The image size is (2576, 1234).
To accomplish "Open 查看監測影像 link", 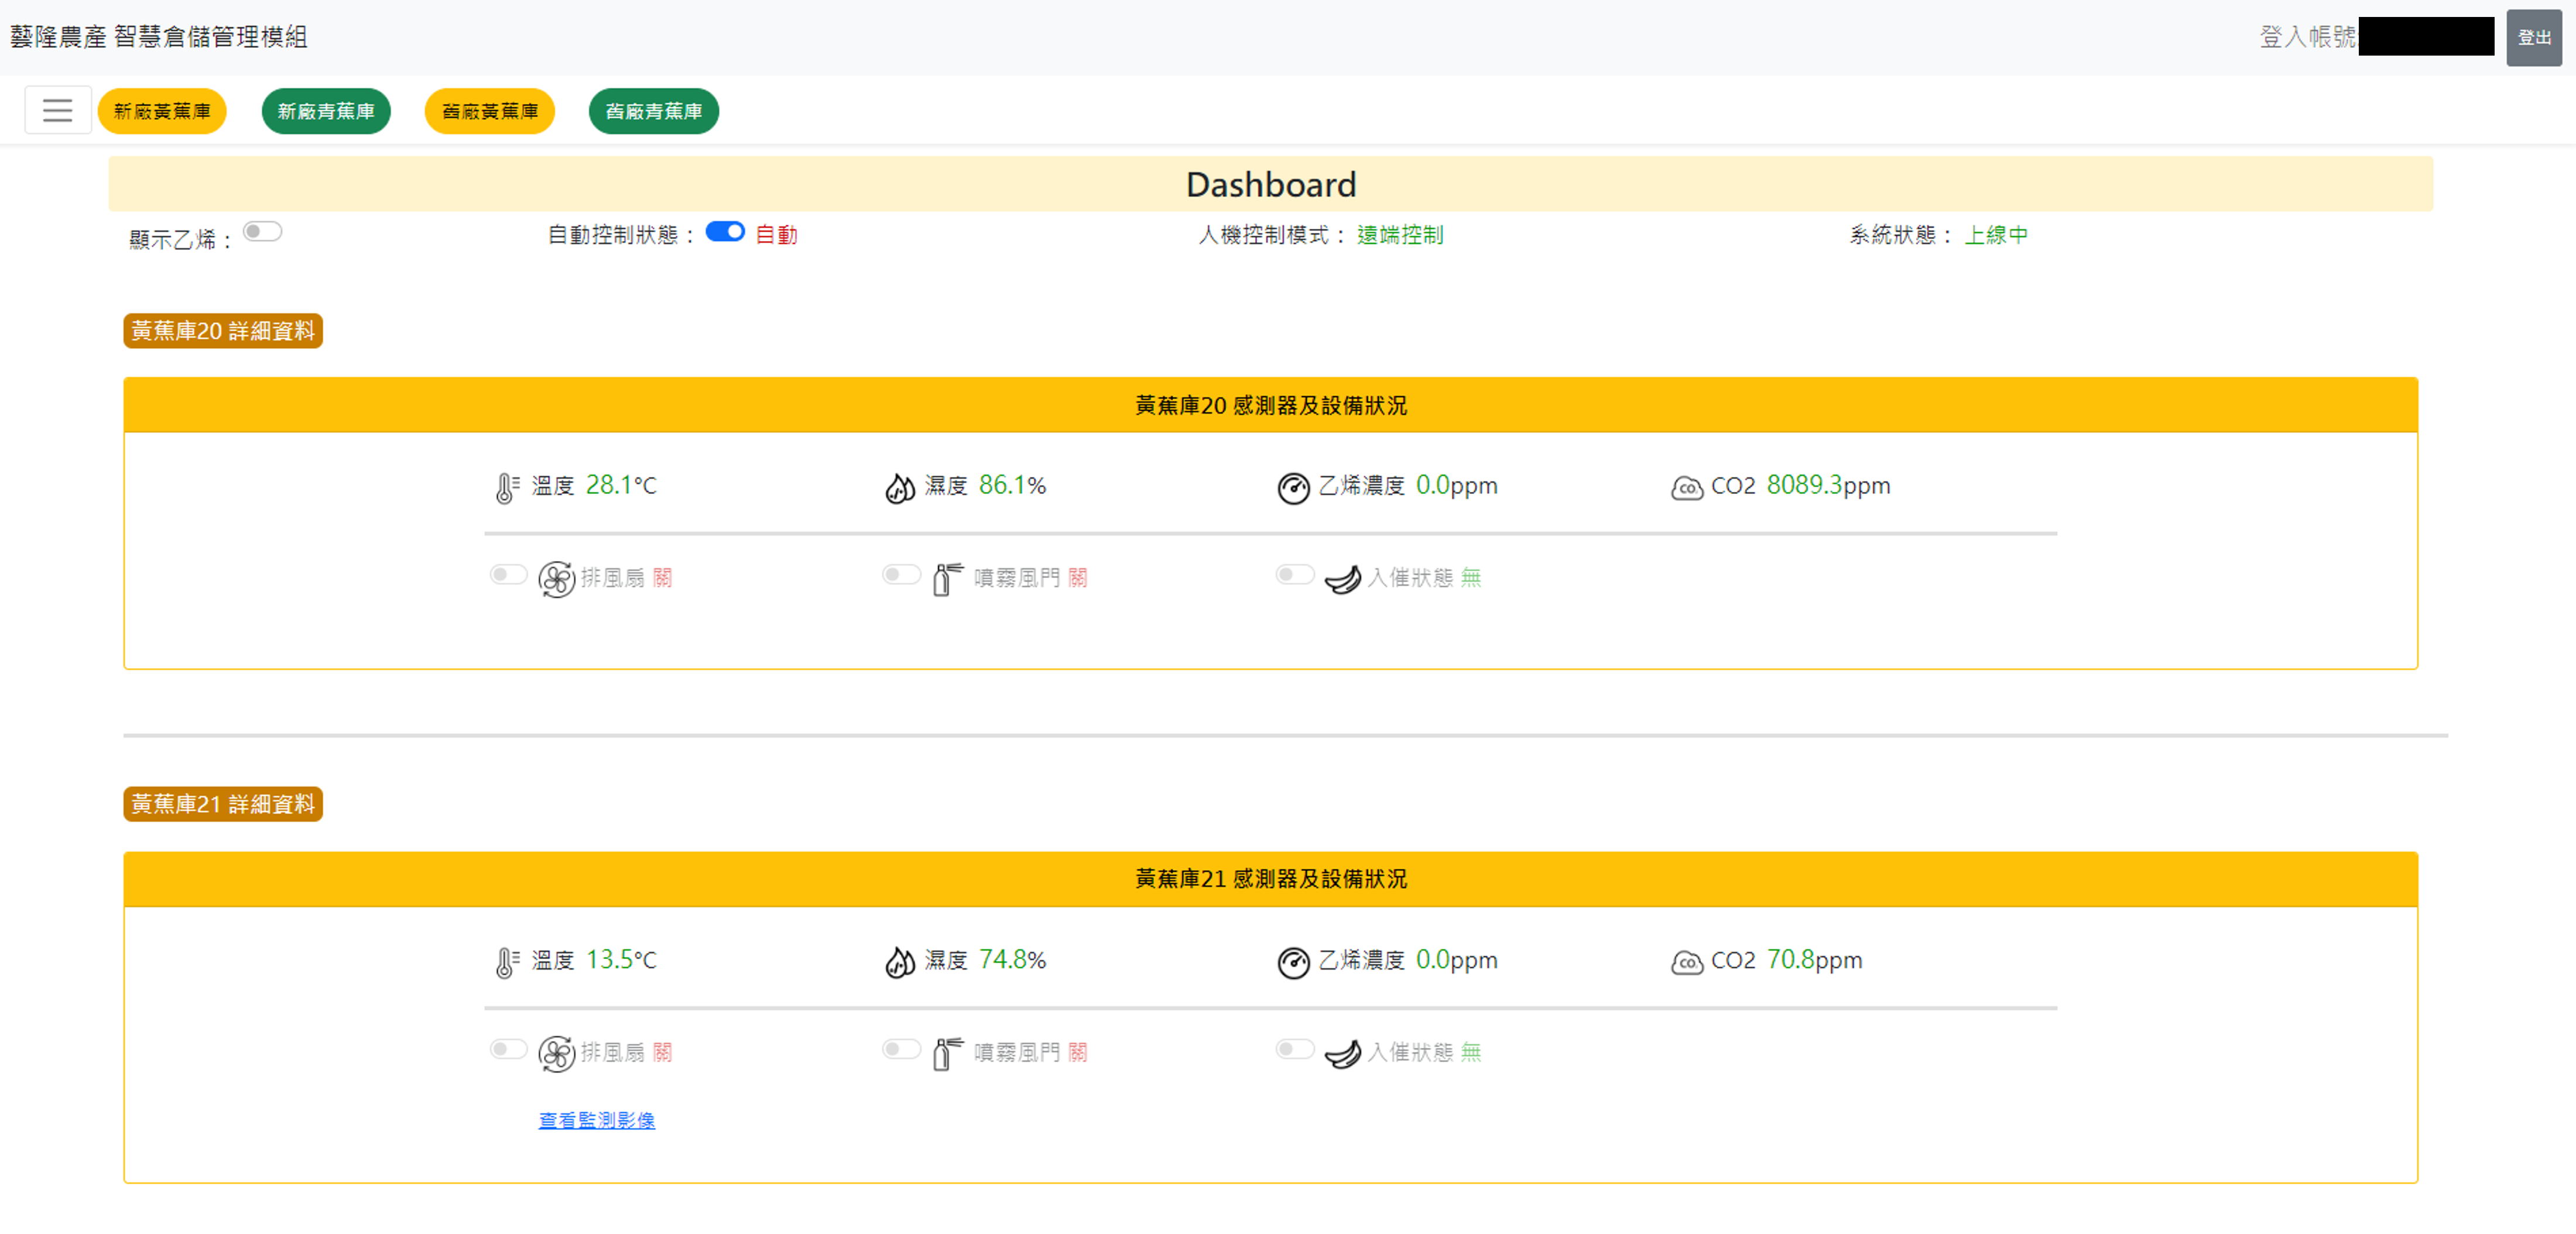I will pos(597,1121).
